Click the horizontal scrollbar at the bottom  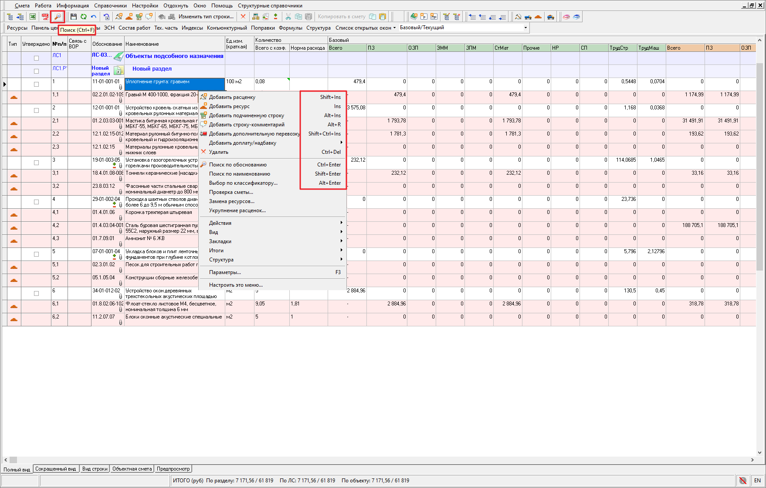point(378,460)
